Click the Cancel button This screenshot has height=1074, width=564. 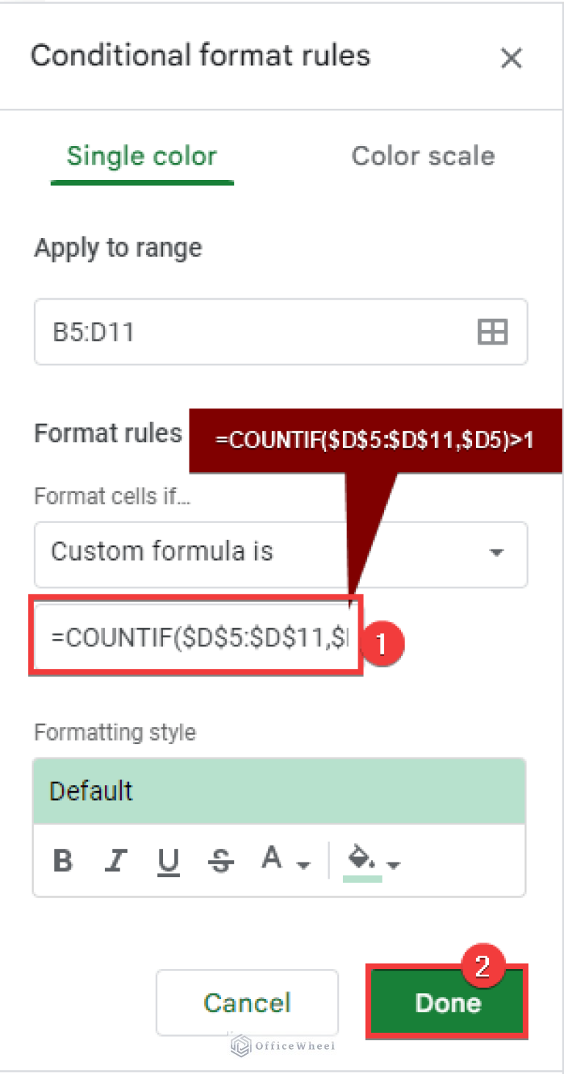tap(247, 1002)
